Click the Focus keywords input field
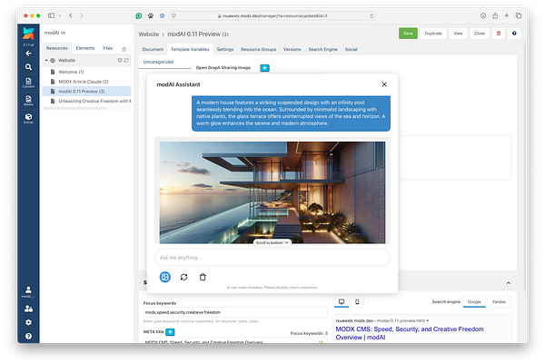The width and height of the screenshot is (545, 363). click(x=235, y=312)
